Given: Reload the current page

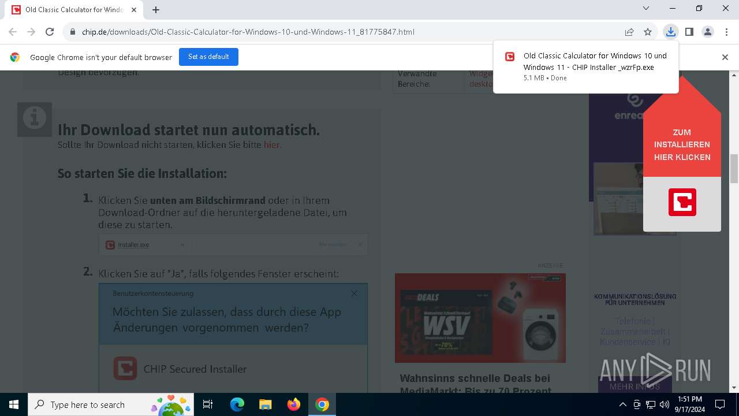Looking at the screenshot, I should pyautogui.click(x=50, y=32).
